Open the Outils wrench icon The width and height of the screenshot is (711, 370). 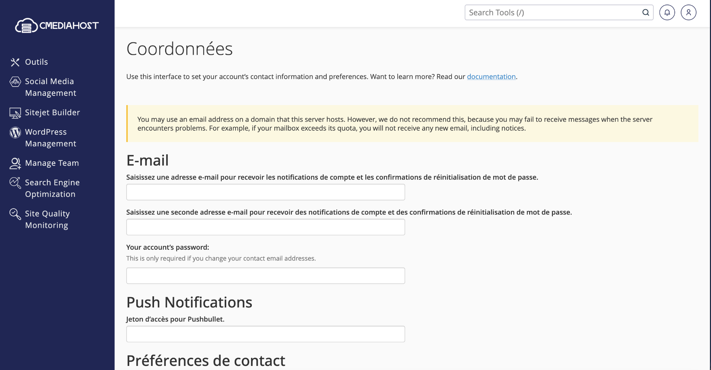click(x=15, y=62)
